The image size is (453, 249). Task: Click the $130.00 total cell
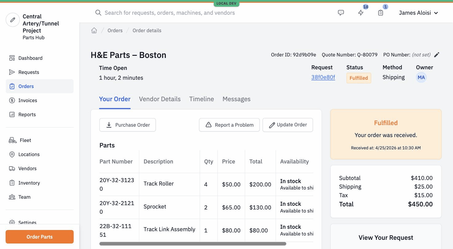click(x=260, y=208)
